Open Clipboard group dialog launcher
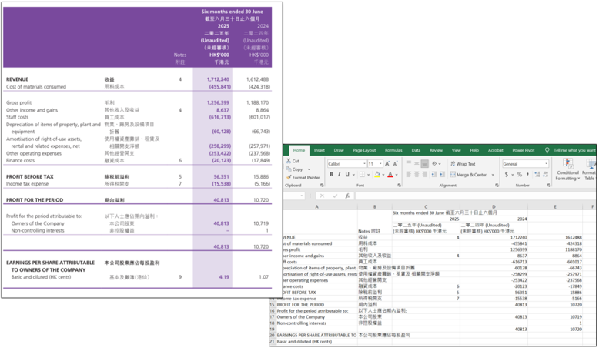 click(x=322, y=185)
